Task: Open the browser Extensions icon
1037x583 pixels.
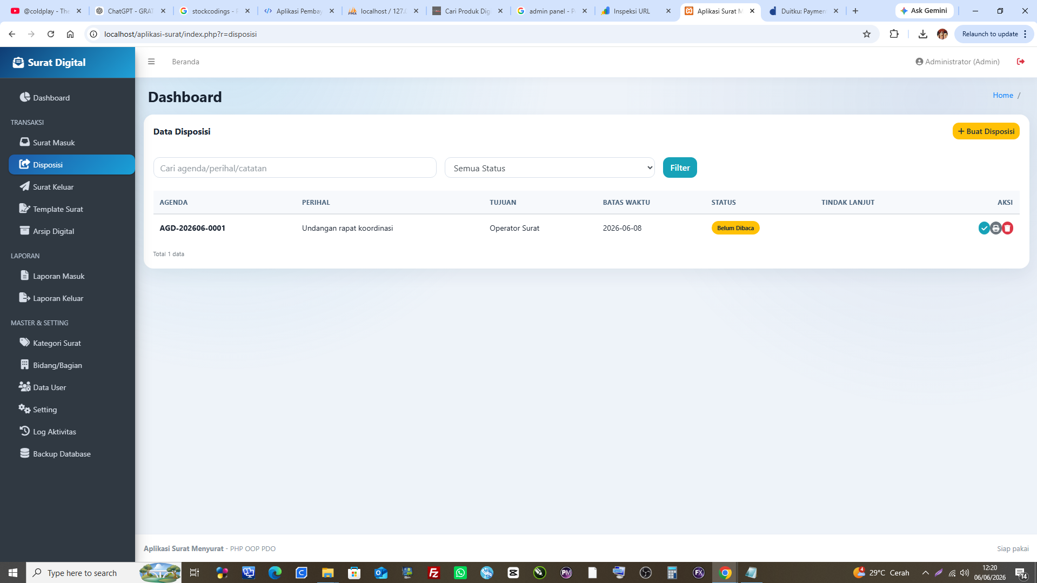Action: [x=894, y=34]
